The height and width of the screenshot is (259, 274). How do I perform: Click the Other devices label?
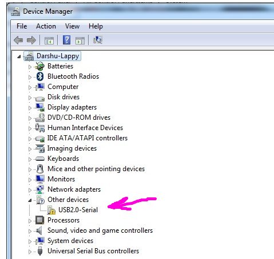pos(68,200)
